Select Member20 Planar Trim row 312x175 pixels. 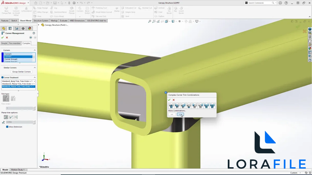coord(18,84)
